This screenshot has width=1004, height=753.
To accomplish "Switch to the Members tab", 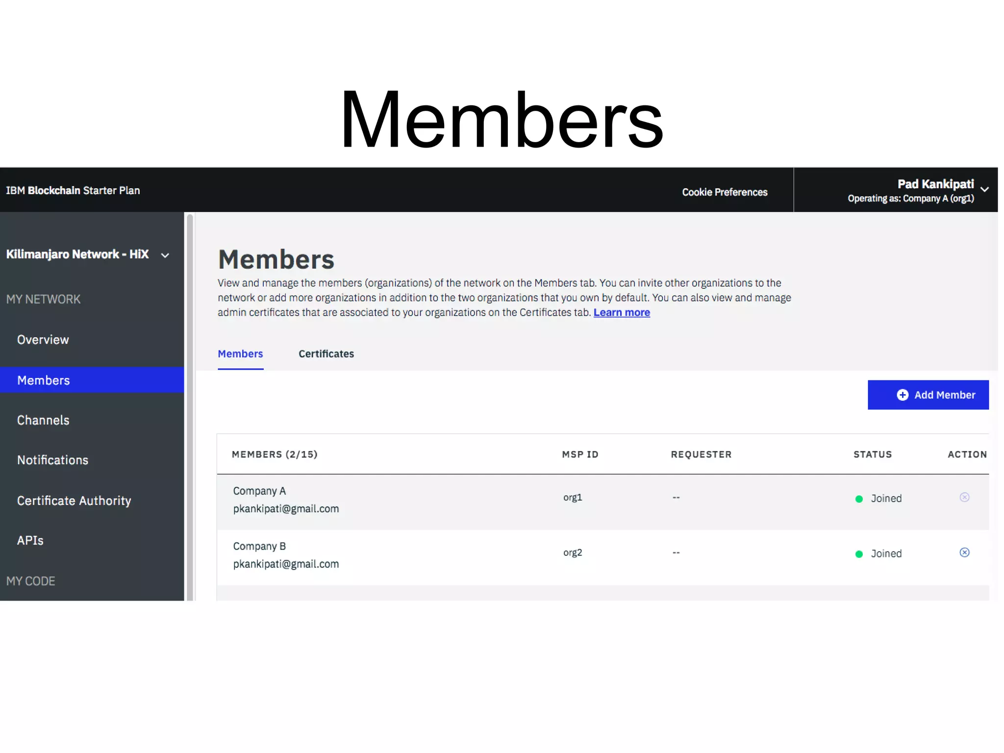I will [x=240, y=354].
